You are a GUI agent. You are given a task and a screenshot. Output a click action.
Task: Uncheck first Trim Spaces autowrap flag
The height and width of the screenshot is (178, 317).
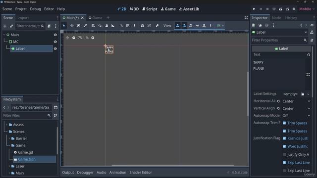pyautogui.click(x=284, y=123)
